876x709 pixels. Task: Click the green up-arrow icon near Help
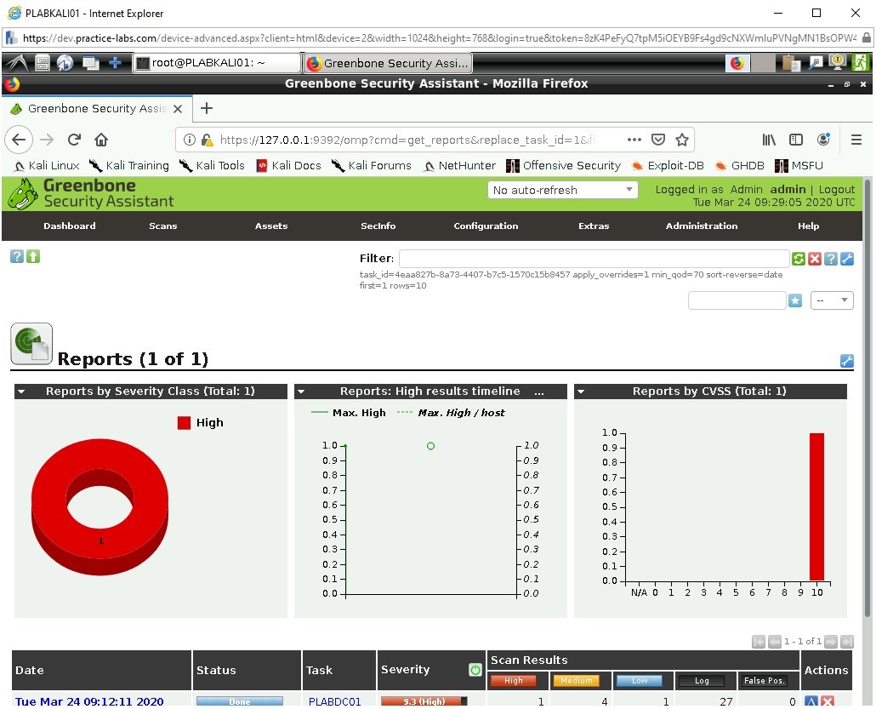32,256
